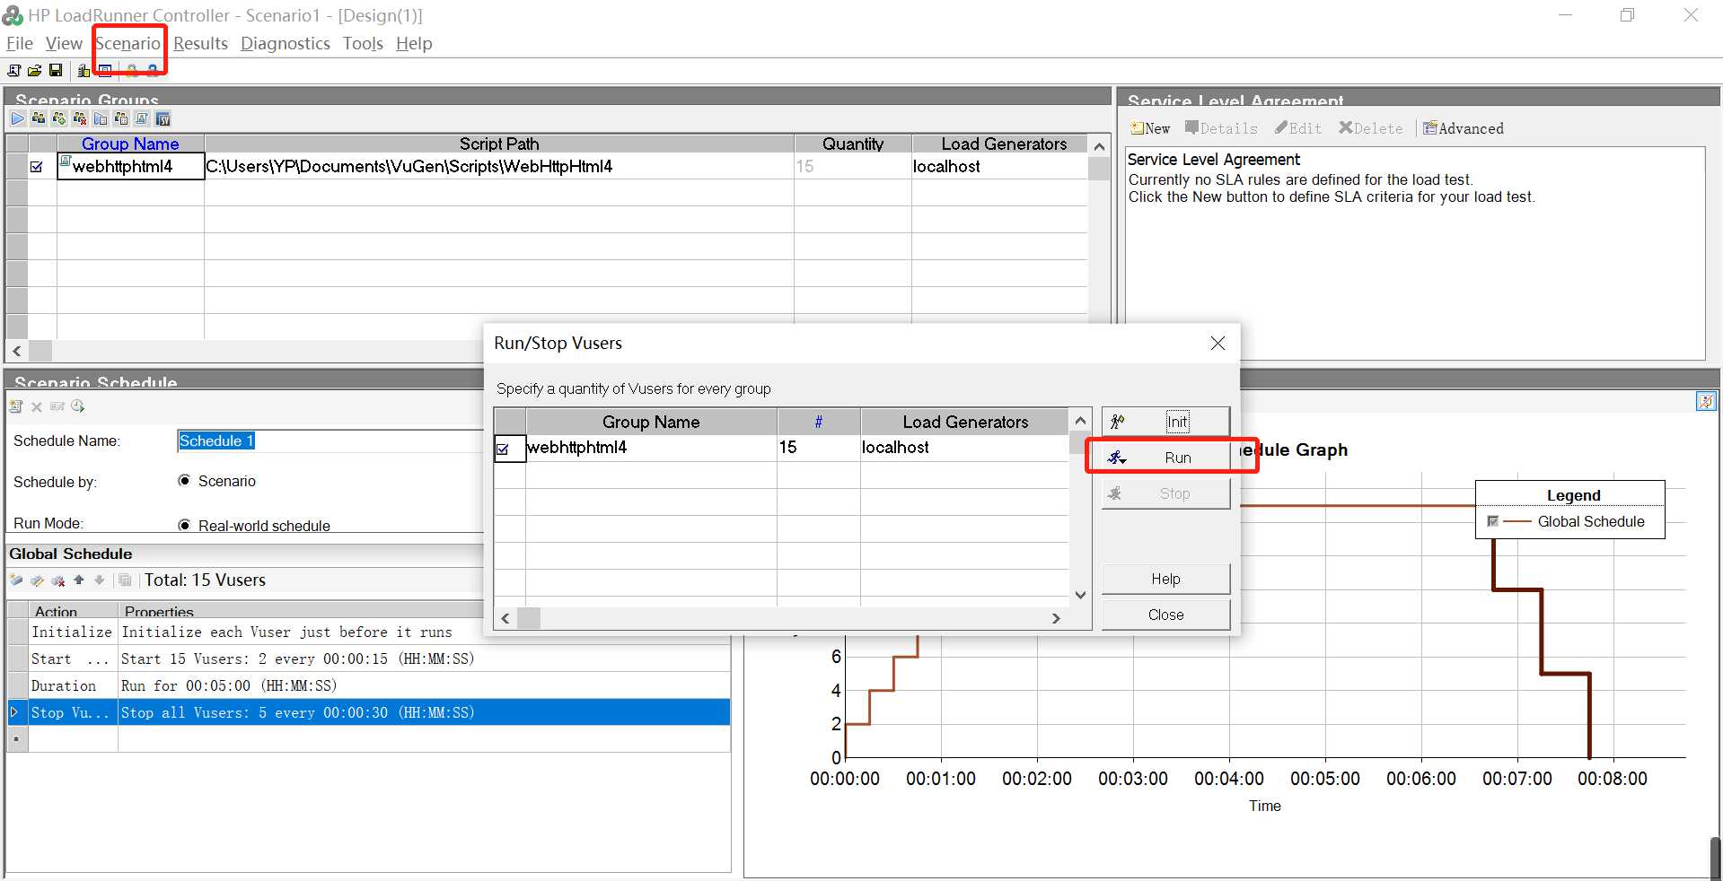Image resolution: width=1723 pixels, height=881 pixels.
Task: Click the Delete Schedule X icon
Action: pyautogui.click(x=37, y=406)
